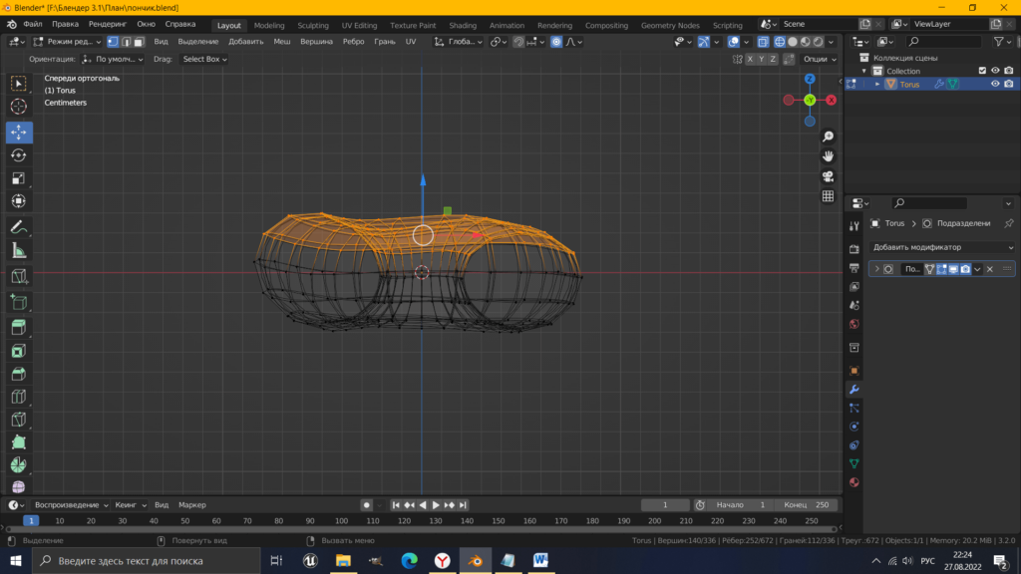This screenshot has height=574, width=1021.
Task: Click the Опции button in viewport header
Action: pos(819,60)
